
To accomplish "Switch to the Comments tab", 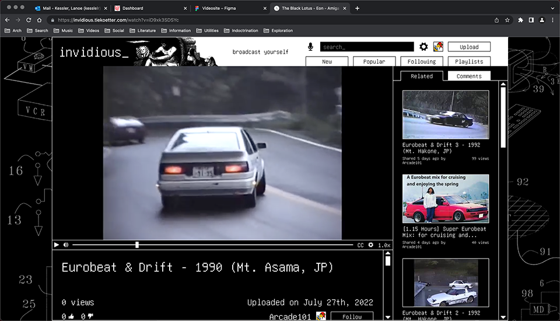I will pos(469,76).
